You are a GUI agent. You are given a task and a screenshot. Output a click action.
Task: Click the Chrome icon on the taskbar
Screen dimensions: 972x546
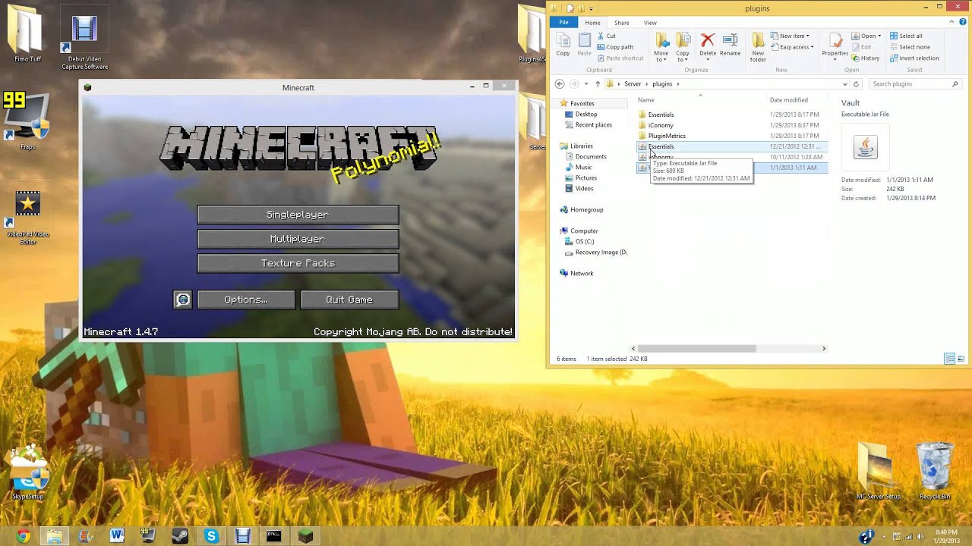(x=24, y=536)
